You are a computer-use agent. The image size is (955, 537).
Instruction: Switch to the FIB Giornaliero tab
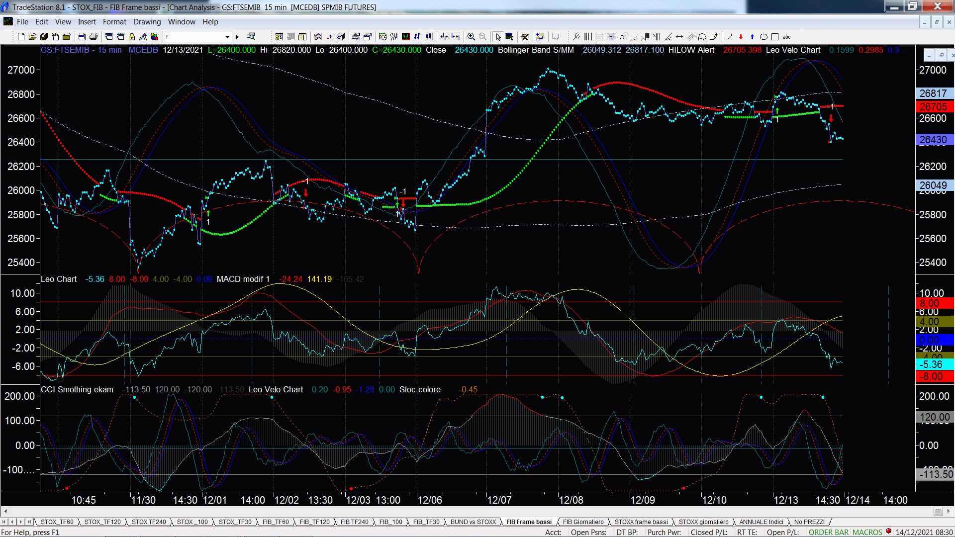(583, 522)
